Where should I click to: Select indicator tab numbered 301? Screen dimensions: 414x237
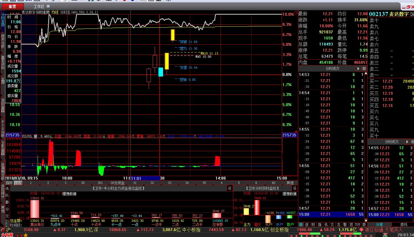(100, 183)
